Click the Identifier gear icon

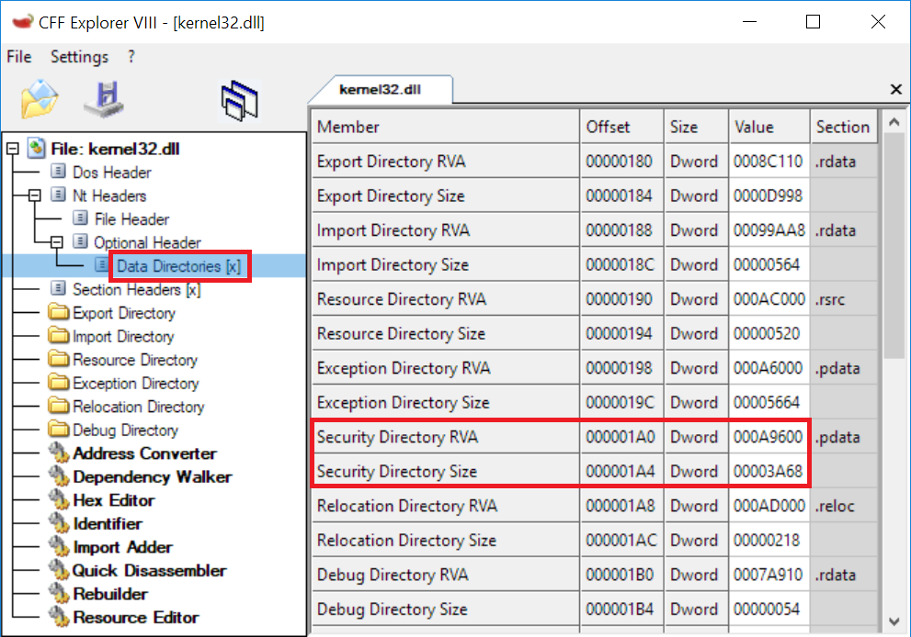(59, 523)
